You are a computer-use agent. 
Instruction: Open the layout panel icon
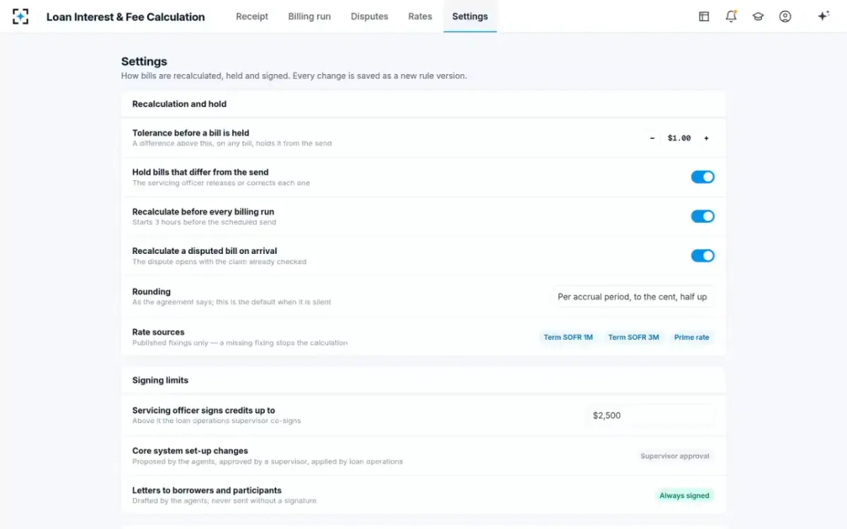tap(704, 16)
